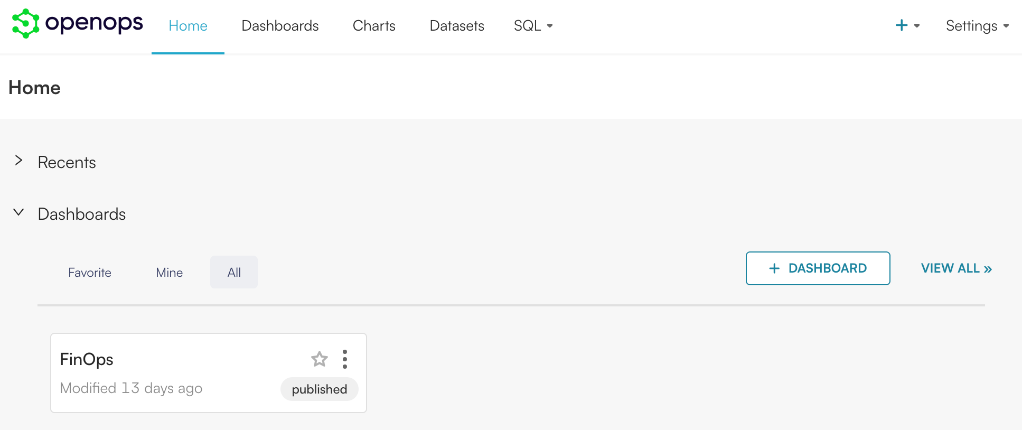1022x430 pixels.
Task: Click the plus icon on the Dashboard button
Action: 774,268
